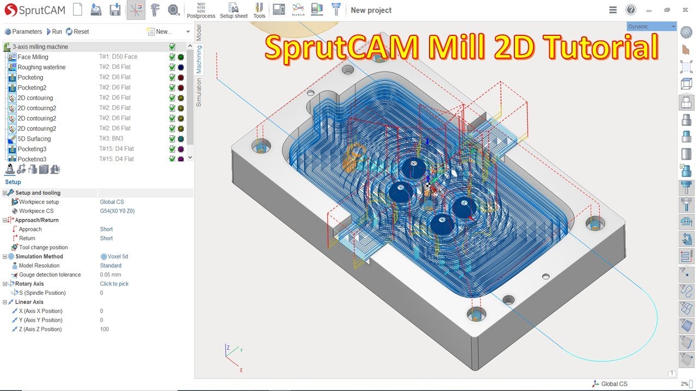Screen dimensions: 696x391
Task: Click the blue end mill icon in top toolbar
Action: 336,9
